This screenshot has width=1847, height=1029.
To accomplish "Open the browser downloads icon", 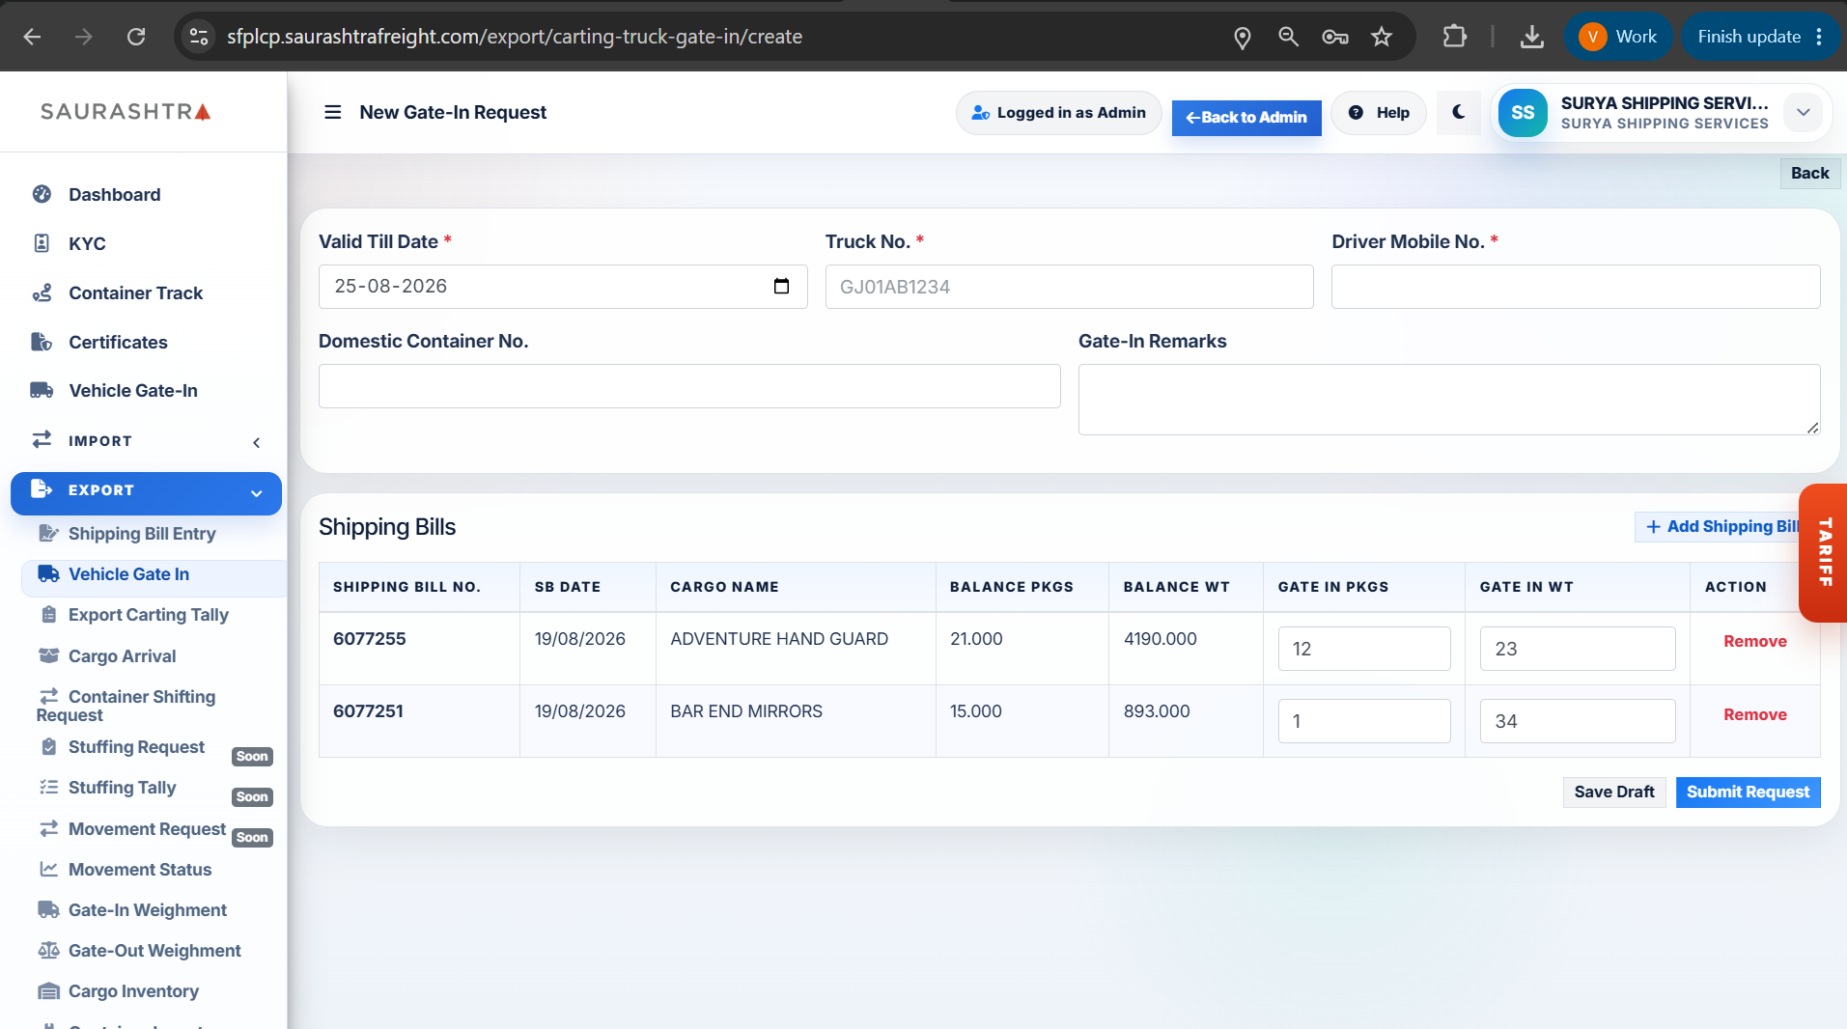I will pyautogui.click(x=1531, y=37).
